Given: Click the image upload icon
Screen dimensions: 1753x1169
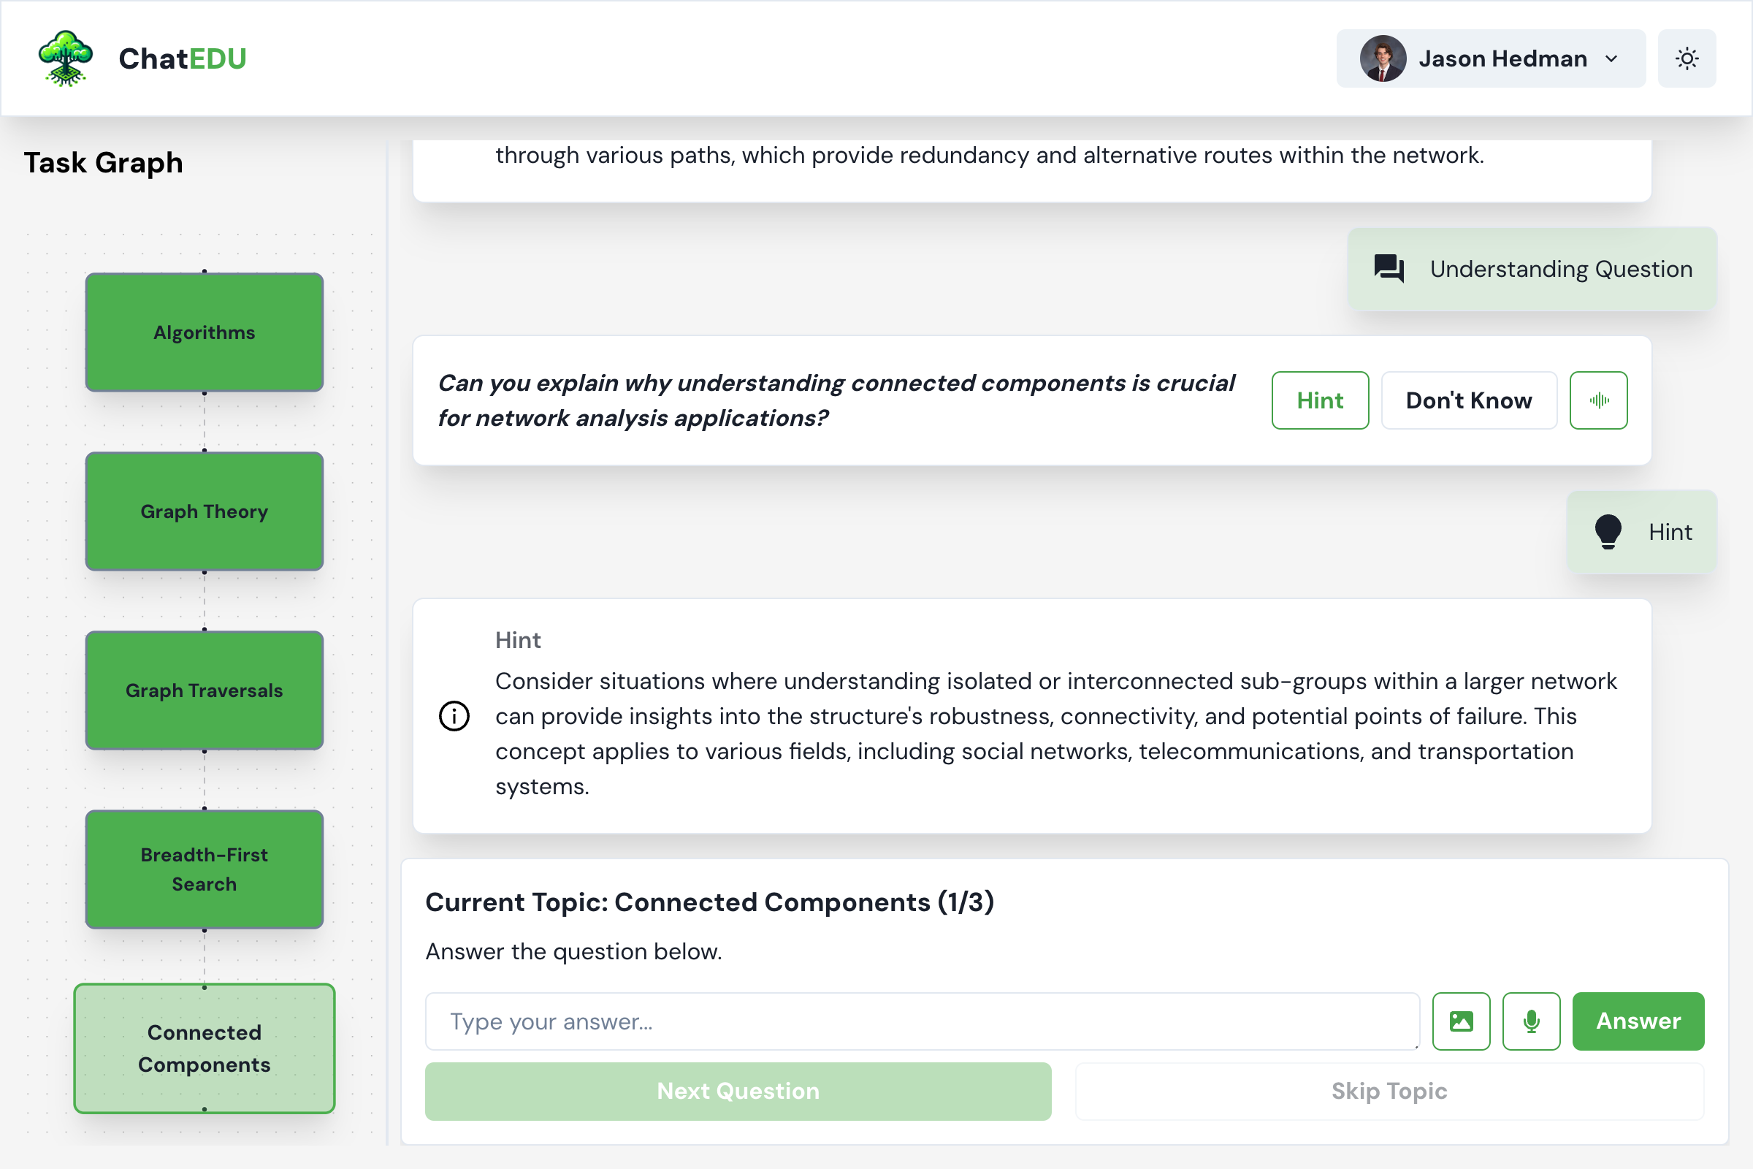Looking at the screenshot, I should [x=1461, y=1021].
